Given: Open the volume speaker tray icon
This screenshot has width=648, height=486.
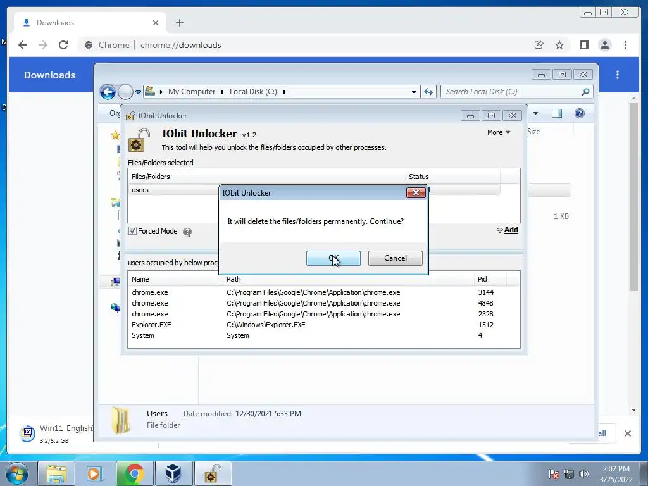Looking at the screenshot, I should 584,474.
